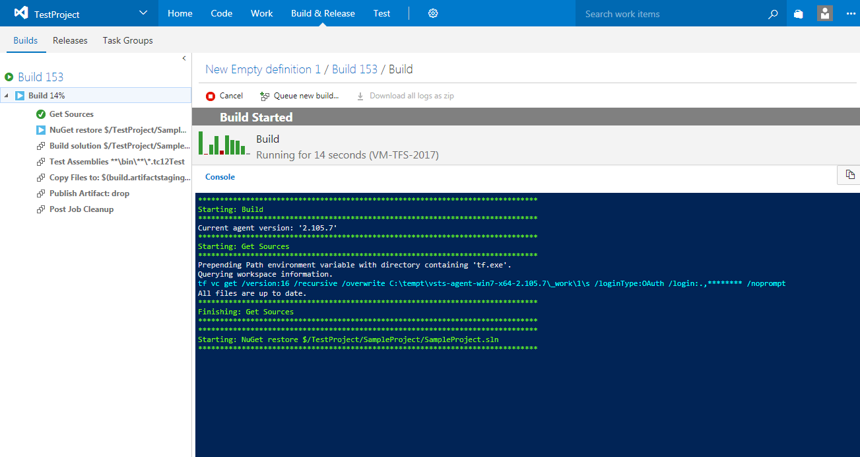Click the Search work items field

(x=670, y=14)
